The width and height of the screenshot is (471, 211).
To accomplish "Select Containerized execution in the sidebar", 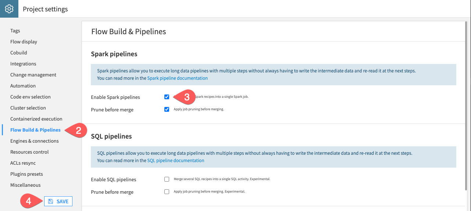I will click(x=36, y=119).
